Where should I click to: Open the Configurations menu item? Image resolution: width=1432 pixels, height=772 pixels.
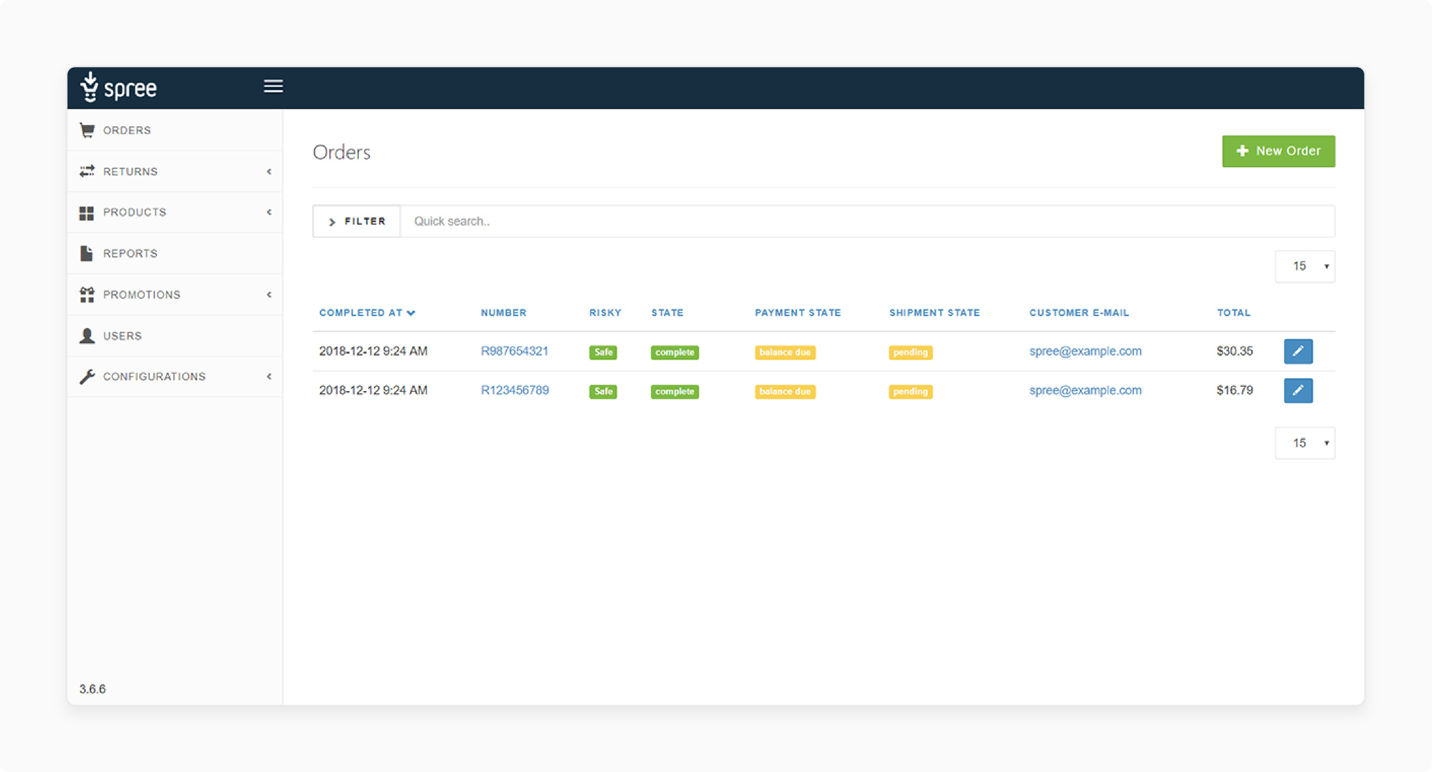175,376
